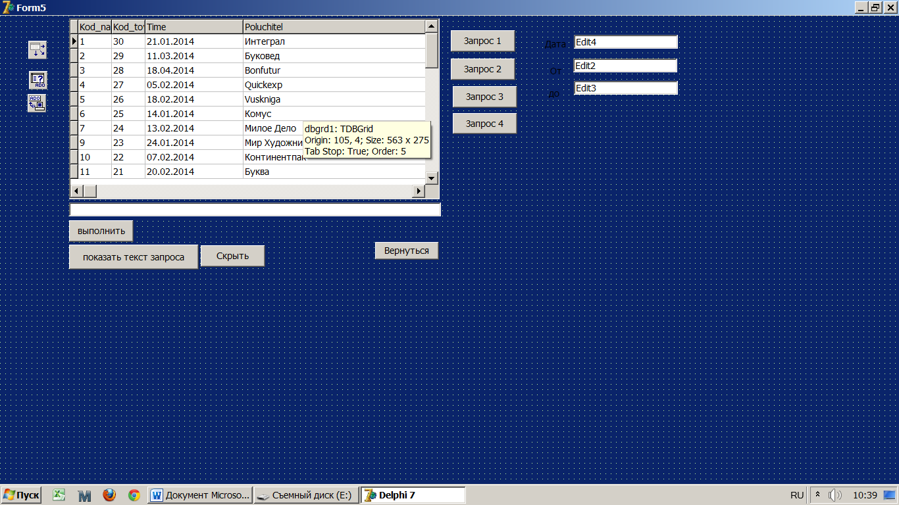Click the Kod_to cell with value 25
Image resolution: width=899 pixels, height=505 pixels.
click(128, 114)
